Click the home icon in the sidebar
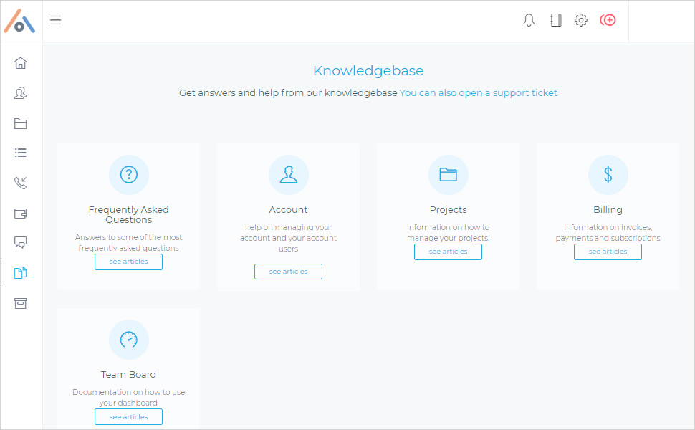Viewport: 695px width, 430px height. pos(21,63)
